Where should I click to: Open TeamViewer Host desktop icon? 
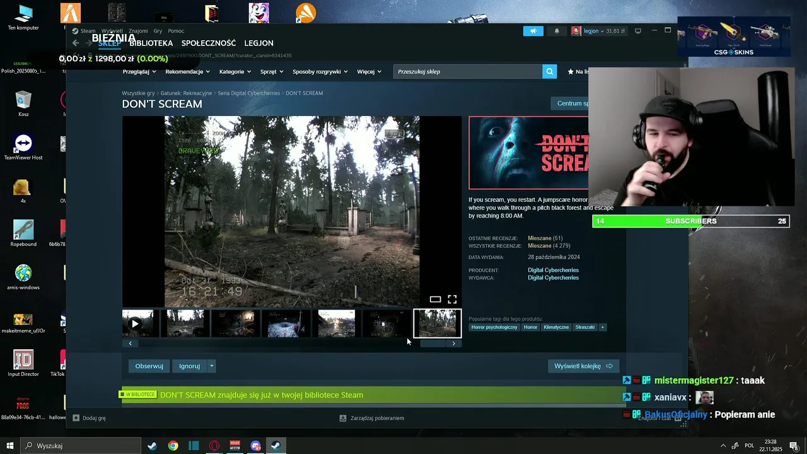pyautogui.click(x=23, y=147)
